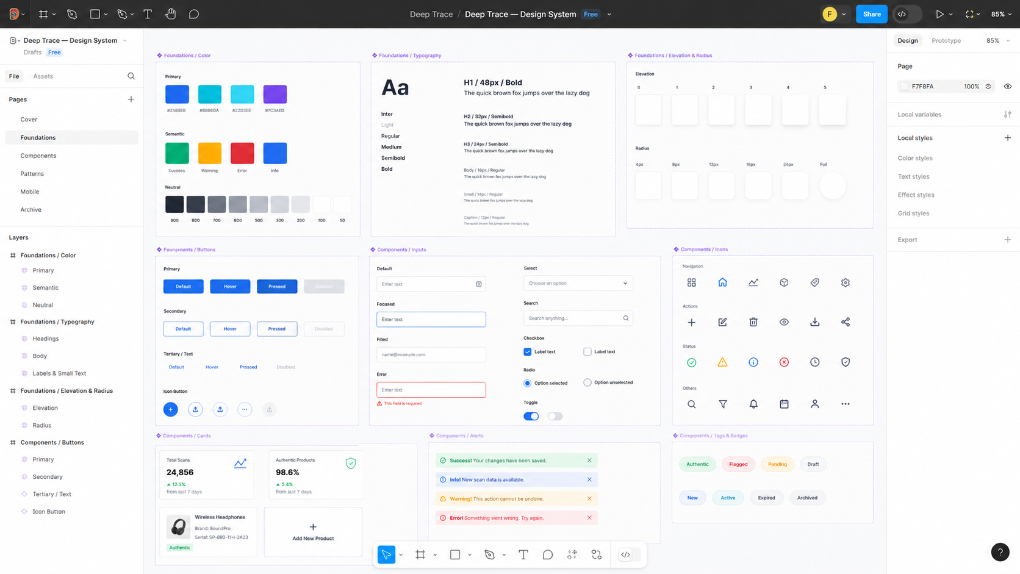Hide page background with the eye icon
Viewport: 1020px width, 574px height.
pos(1008,87)
